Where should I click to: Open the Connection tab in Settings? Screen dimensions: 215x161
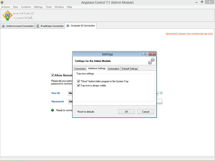(80, 69)
